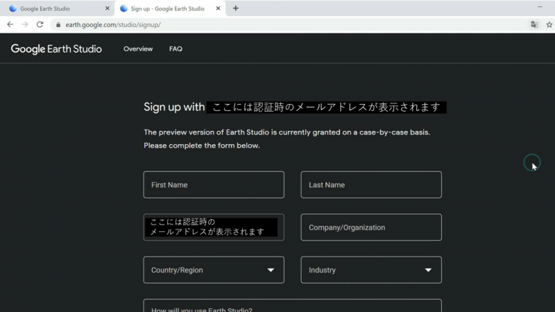Close the first Google Earth Studio tab
The width and height of the screenshot is (555, 312).
pos(107,8)
